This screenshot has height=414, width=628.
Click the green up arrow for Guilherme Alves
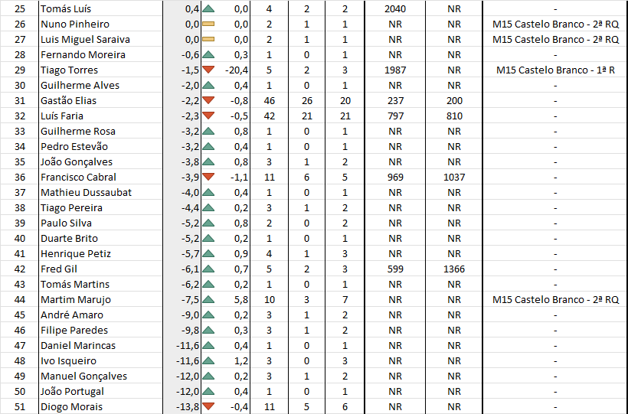tap(208, 85)
